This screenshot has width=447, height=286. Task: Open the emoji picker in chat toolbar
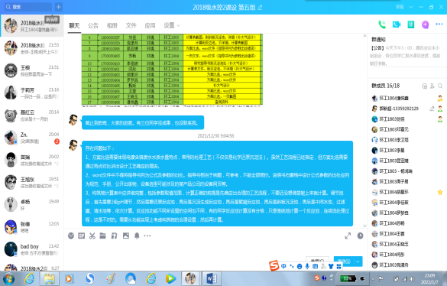[71, 236]
